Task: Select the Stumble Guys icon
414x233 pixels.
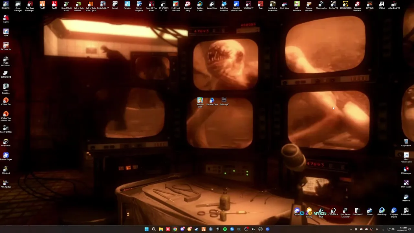Action: click(x=200, y=102)
